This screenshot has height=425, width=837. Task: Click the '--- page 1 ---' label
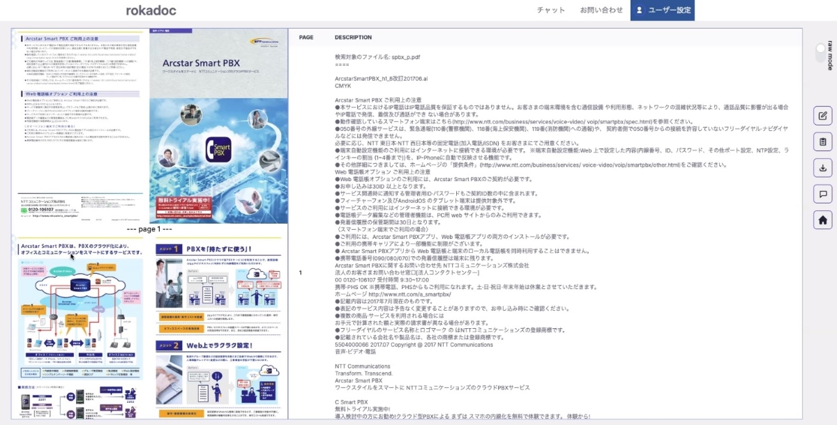pyautogui.click(x=149, y=229)
